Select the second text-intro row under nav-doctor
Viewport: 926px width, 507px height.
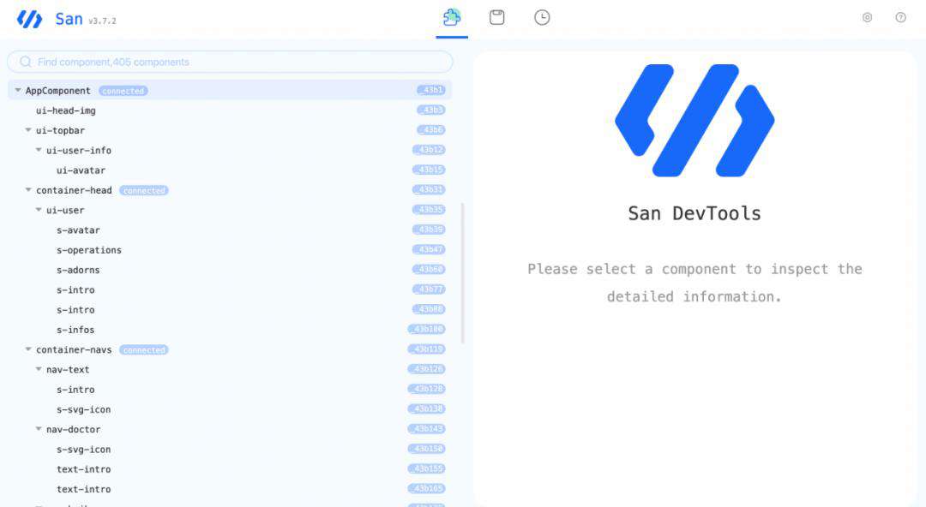pyautogui.click(x=83, y=489)
